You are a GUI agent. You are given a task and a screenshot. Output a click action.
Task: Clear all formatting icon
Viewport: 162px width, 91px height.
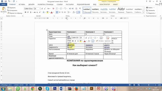pyautogui.click(x=53, y=9)
